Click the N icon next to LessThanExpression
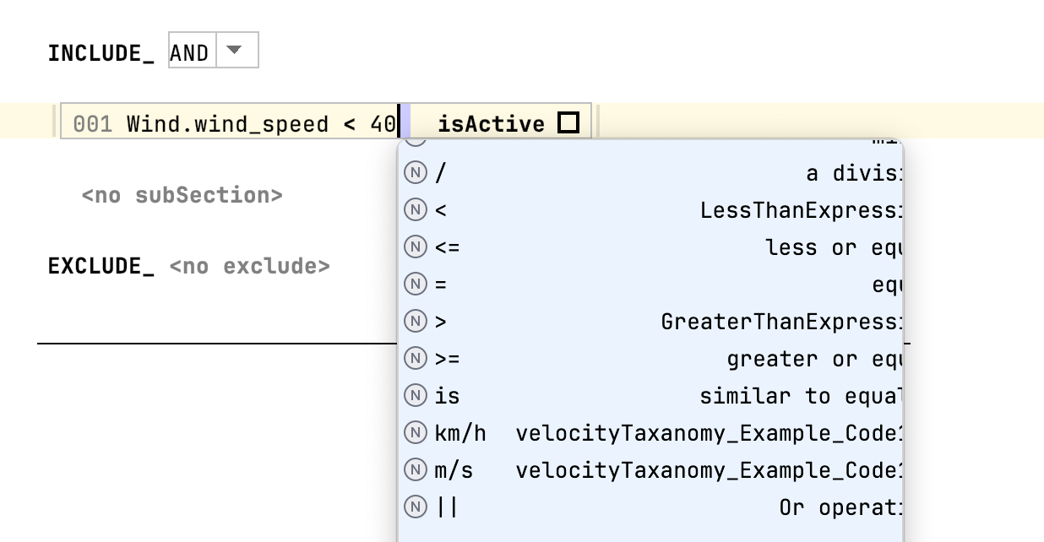Viewport: 1044px width, 542px height. 415,210
